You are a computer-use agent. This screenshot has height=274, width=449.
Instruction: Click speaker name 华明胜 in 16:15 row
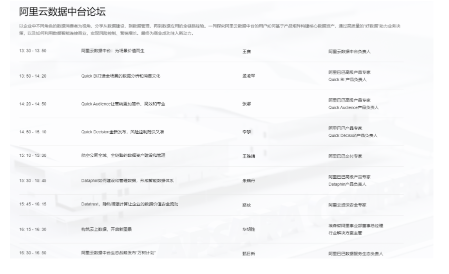pyautogui.click(x=249, y=229)
